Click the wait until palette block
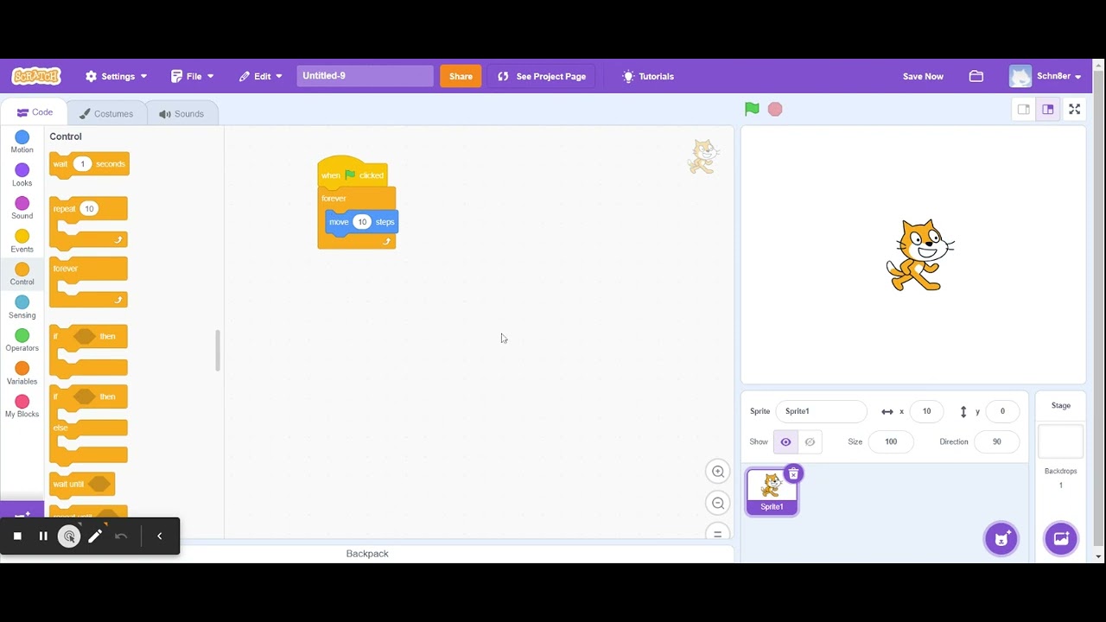The height and width of the screenshot is (622, 1106). point(82,485)
